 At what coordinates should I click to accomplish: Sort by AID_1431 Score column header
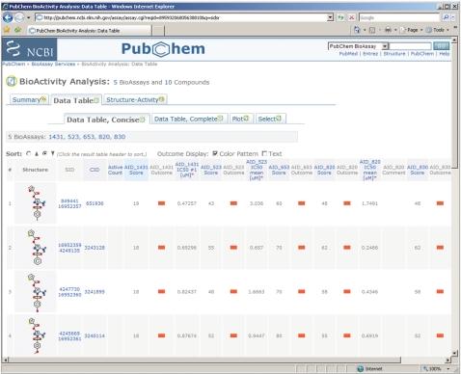(x=136, y=170)
